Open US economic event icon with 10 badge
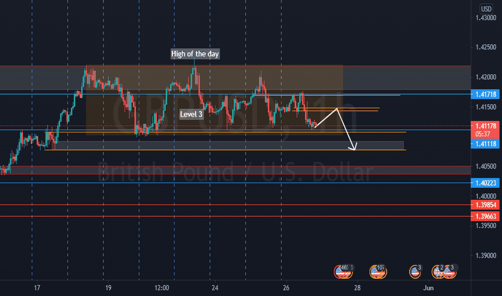This screenshot has width=502, height=296. 378,272
